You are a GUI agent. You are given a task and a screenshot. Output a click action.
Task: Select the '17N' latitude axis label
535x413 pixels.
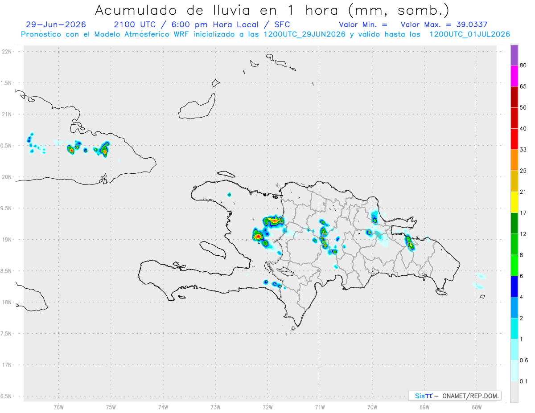[8, 365]
